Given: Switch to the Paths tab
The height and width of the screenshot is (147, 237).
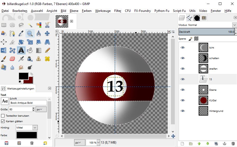Looking at the screenshot, I should tap(189, 18).
